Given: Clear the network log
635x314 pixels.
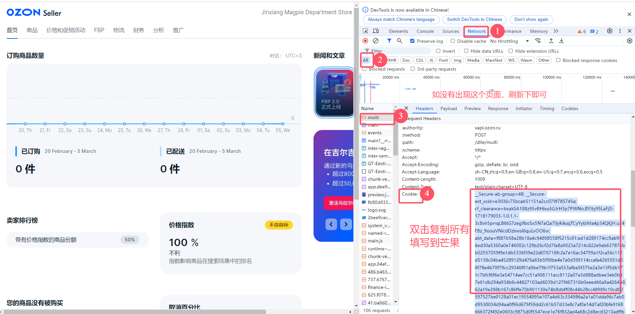Looking at the screenshot, I should pyautogui.click(x=376, y=41).
